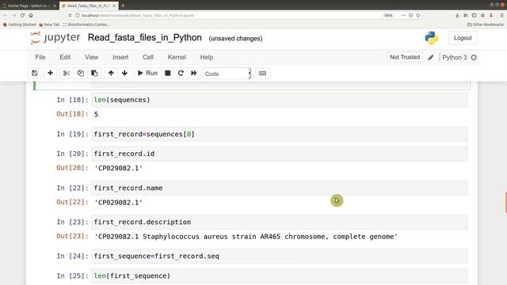Screen dimensions: 507x285
Task: Toggle the Not Trusted notebook status
Action: pos(405,57)
